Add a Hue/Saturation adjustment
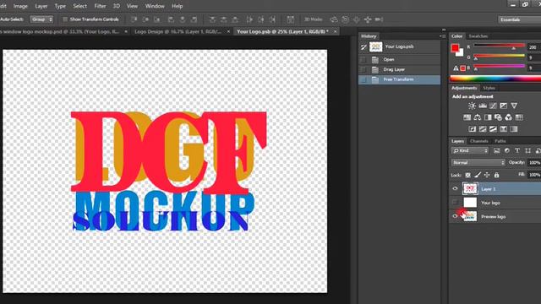Screen dimensions: 541x304 (467, 117)
